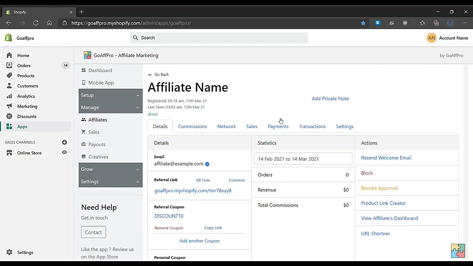
Task: Click the Shopify logo in the header
Action: coord(8,38)
